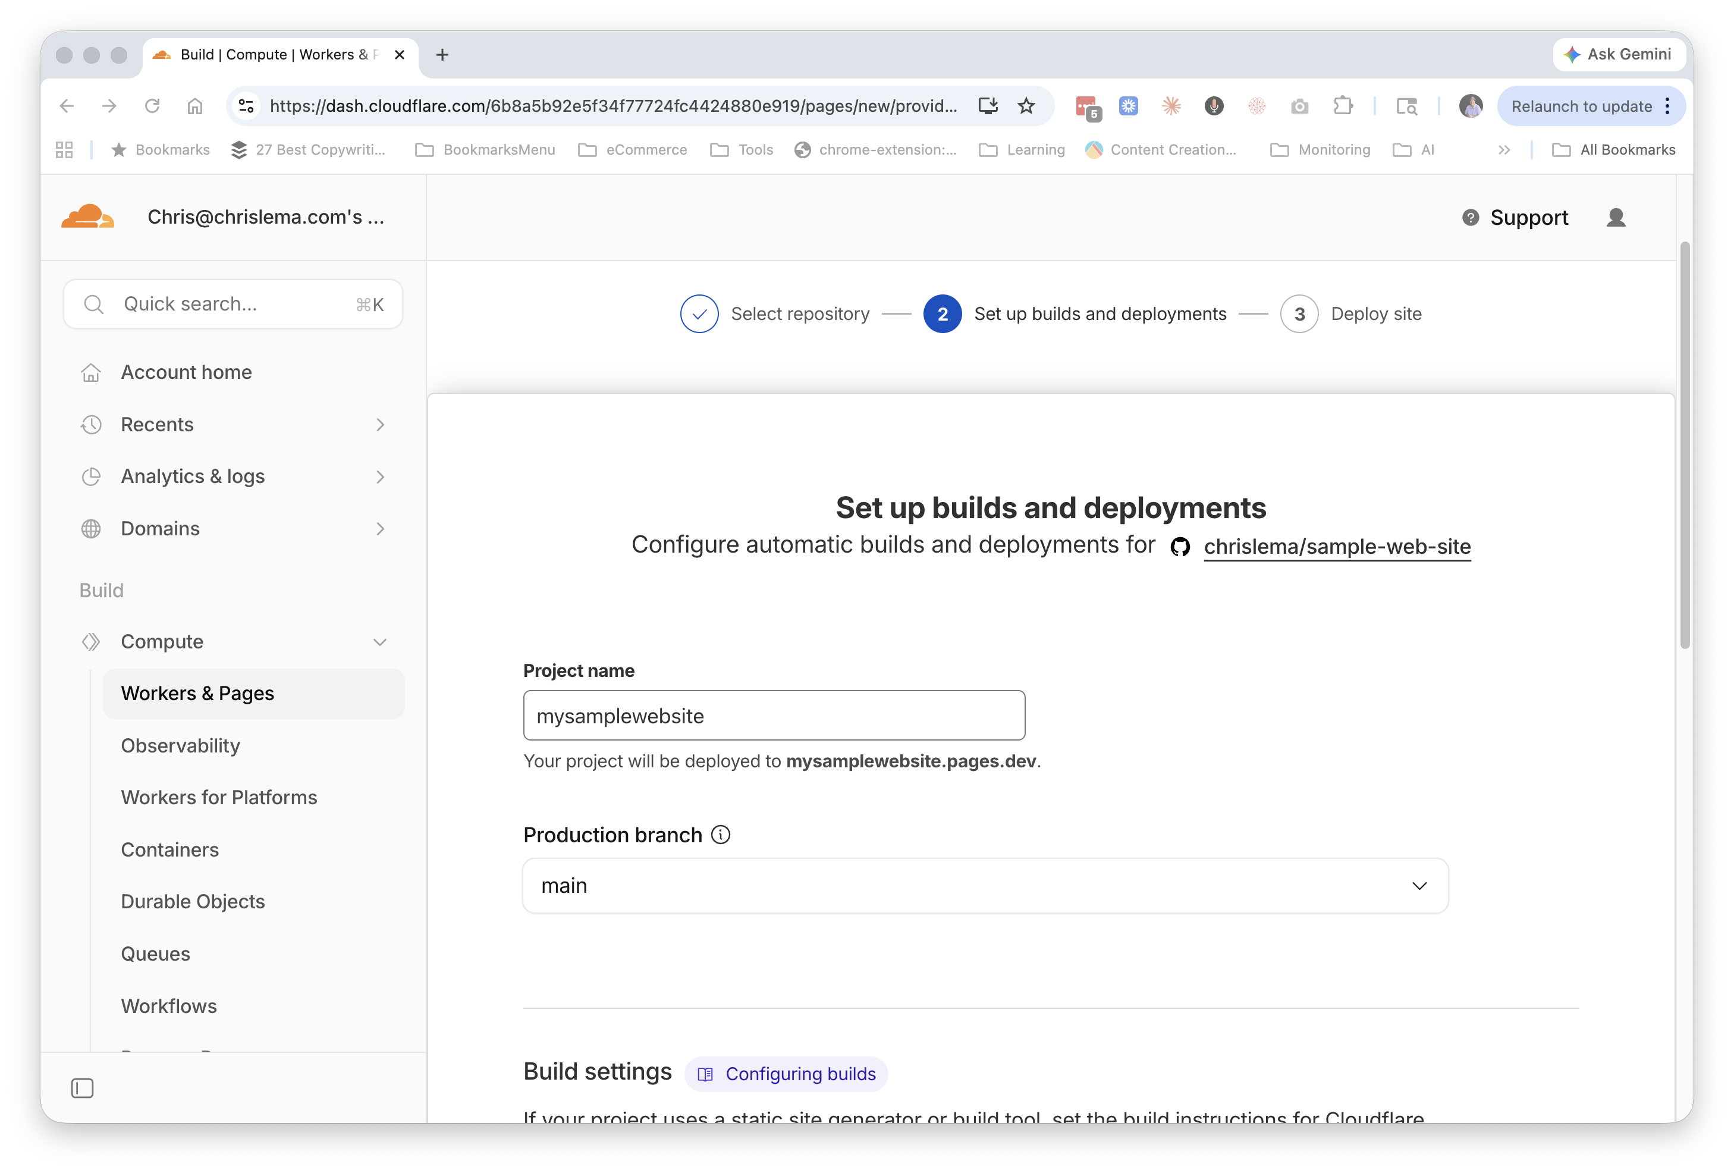Click the user profile icon next to Support
Screen dimensions: 1734x1173
click(x=1615, y=217)
